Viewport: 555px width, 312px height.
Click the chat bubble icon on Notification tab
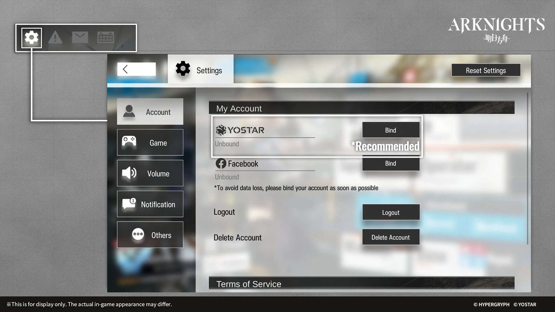129,203
